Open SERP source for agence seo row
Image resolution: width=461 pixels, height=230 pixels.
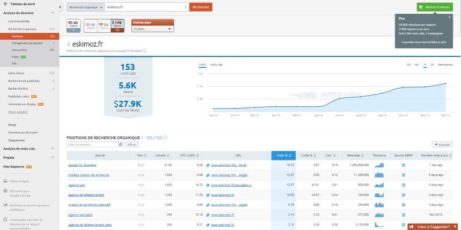click(403, 185)
